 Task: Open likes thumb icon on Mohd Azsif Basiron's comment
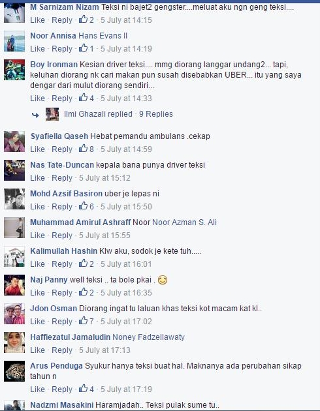point(83,205)
